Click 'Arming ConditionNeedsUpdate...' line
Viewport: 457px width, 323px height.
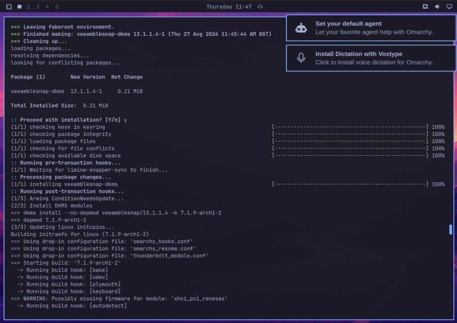67,199
